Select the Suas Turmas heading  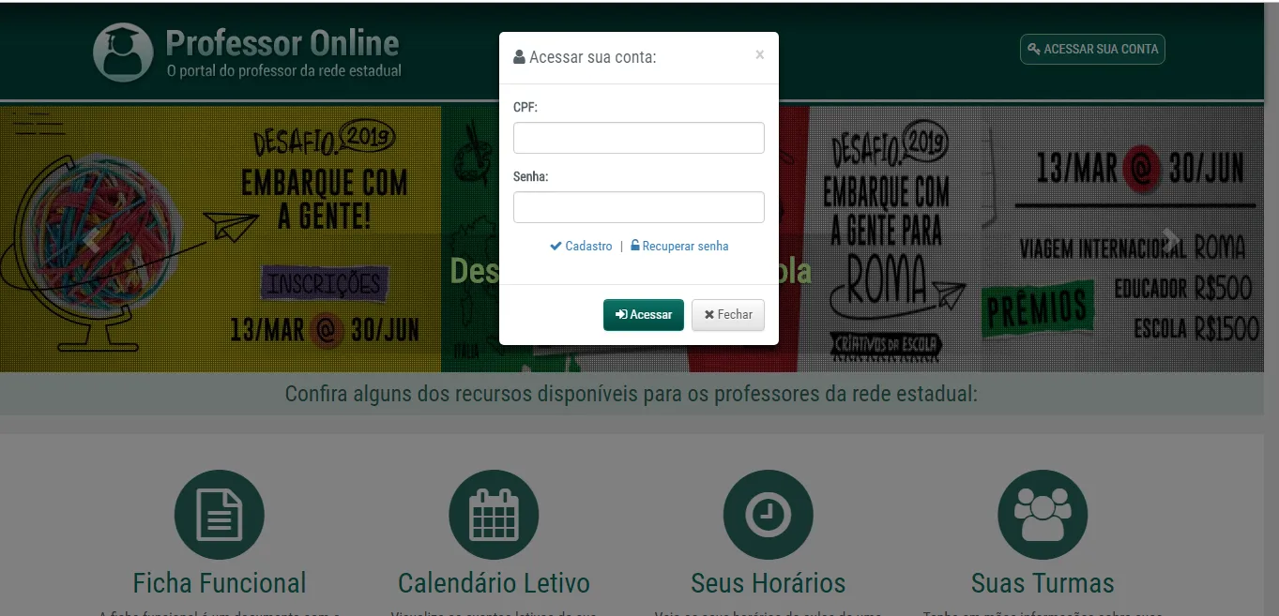coord(1043,583)
